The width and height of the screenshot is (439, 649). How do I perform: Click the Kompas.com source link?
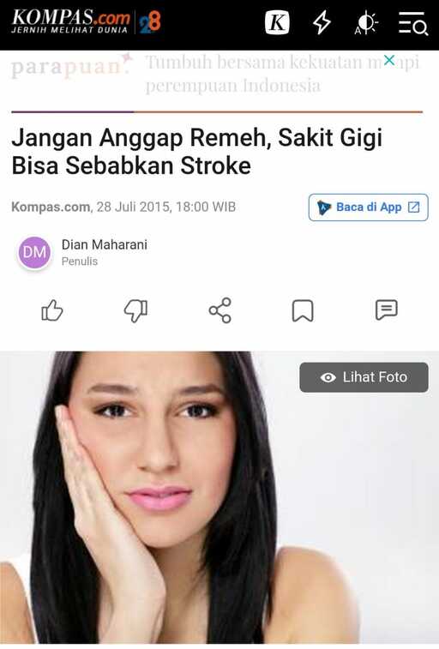point(51,207)
